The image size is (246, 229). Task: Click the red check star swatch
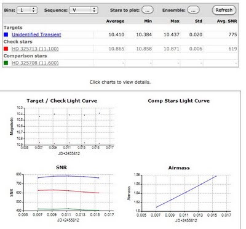(x=6, y=49)
